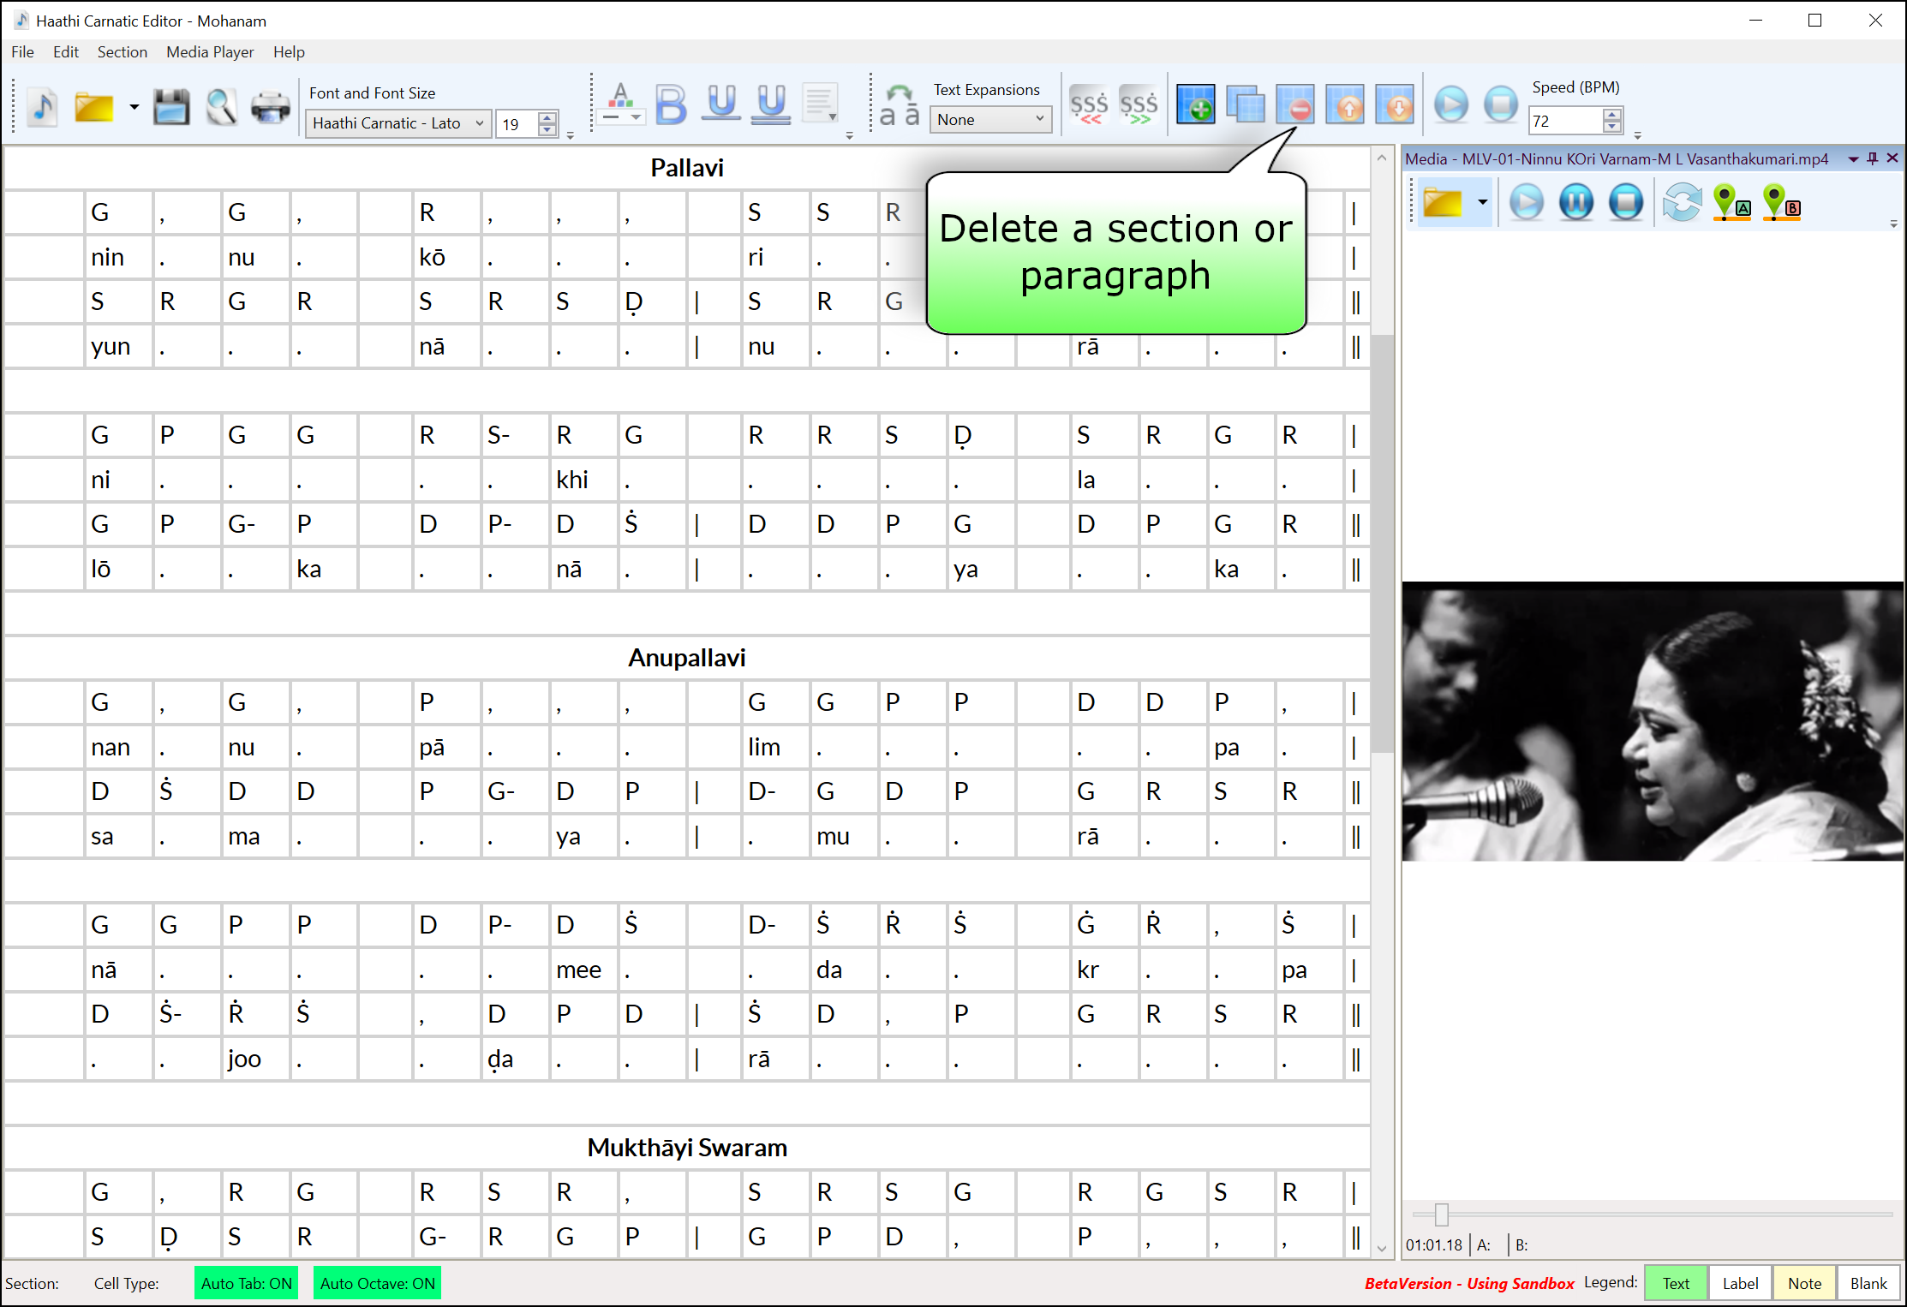The width and height of the screenshot is (1907, 1307).
Task: Click the Label legend button
Action: coord(1739,1283)
